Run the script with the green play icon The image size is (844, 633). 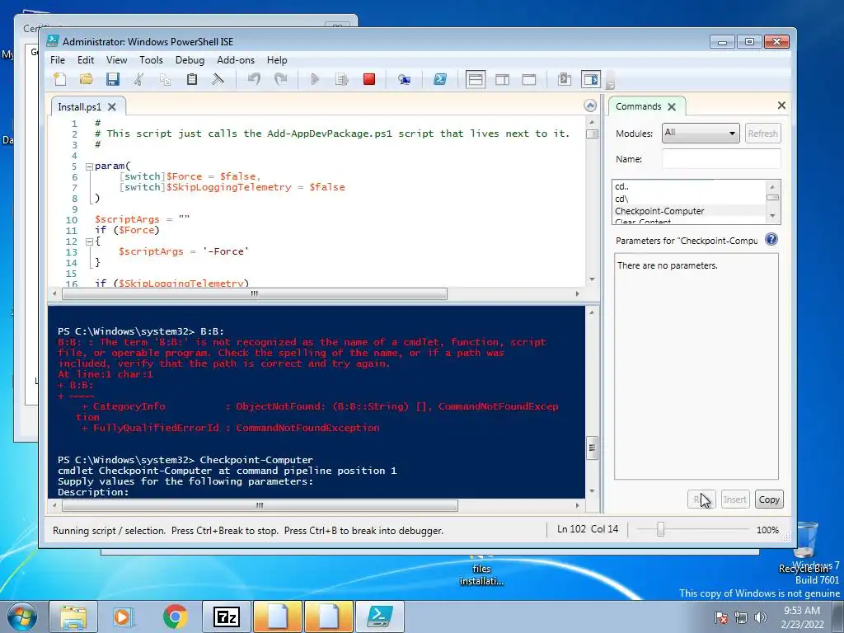(316, 80)
